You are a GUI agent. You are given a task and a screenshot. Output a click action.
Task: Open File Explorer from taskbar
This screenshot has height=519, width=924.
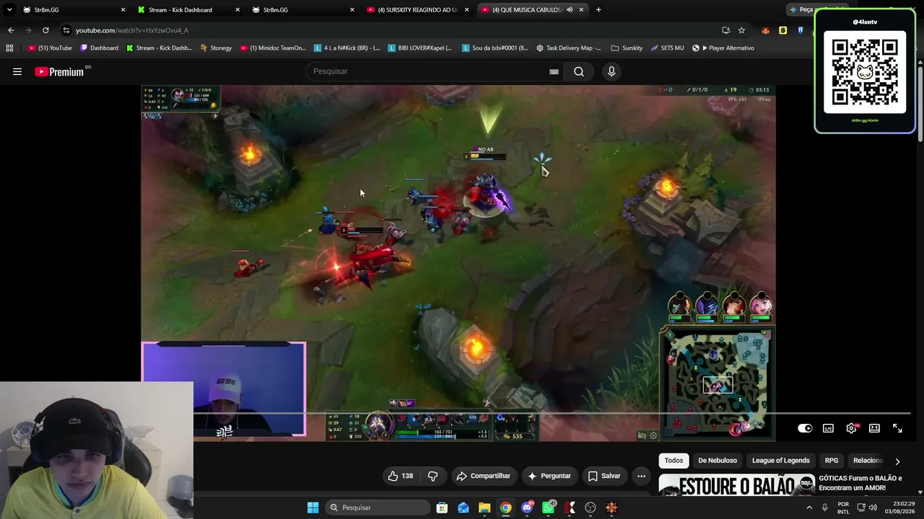coord(484,507)
